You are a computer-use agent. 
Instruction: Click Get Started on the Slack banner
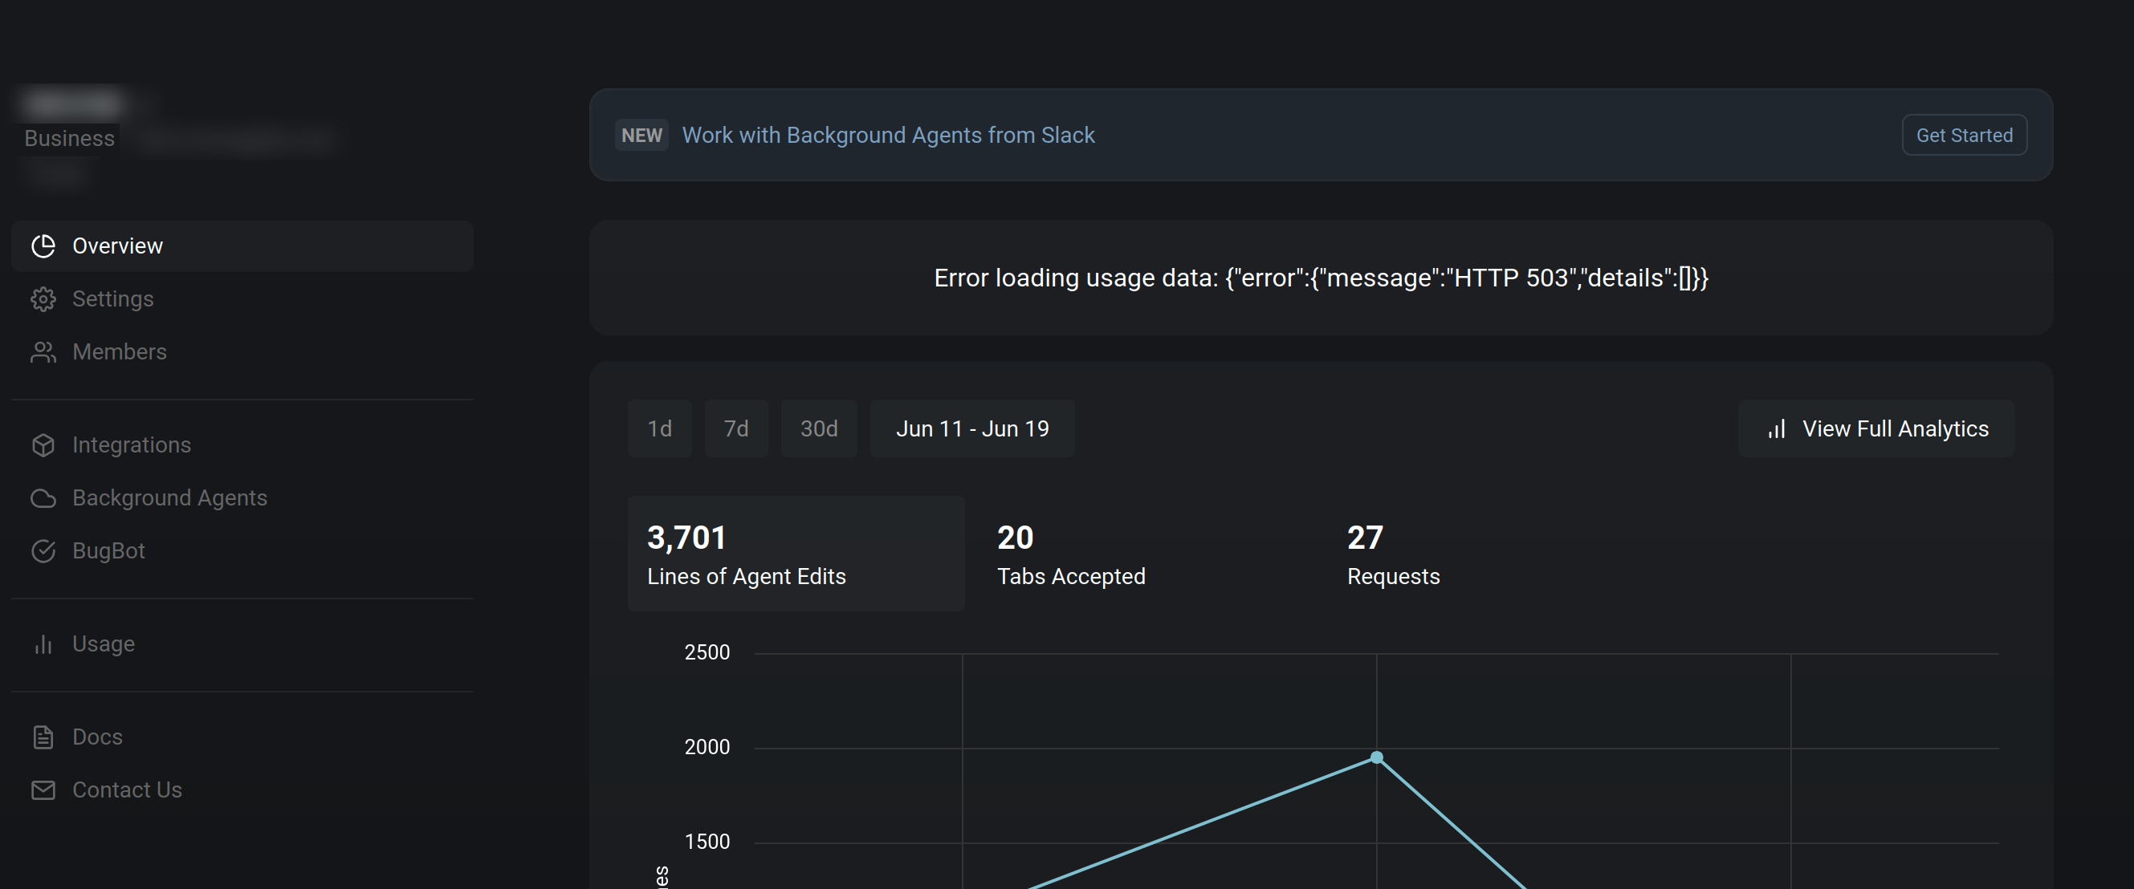tap(1964, 135)
